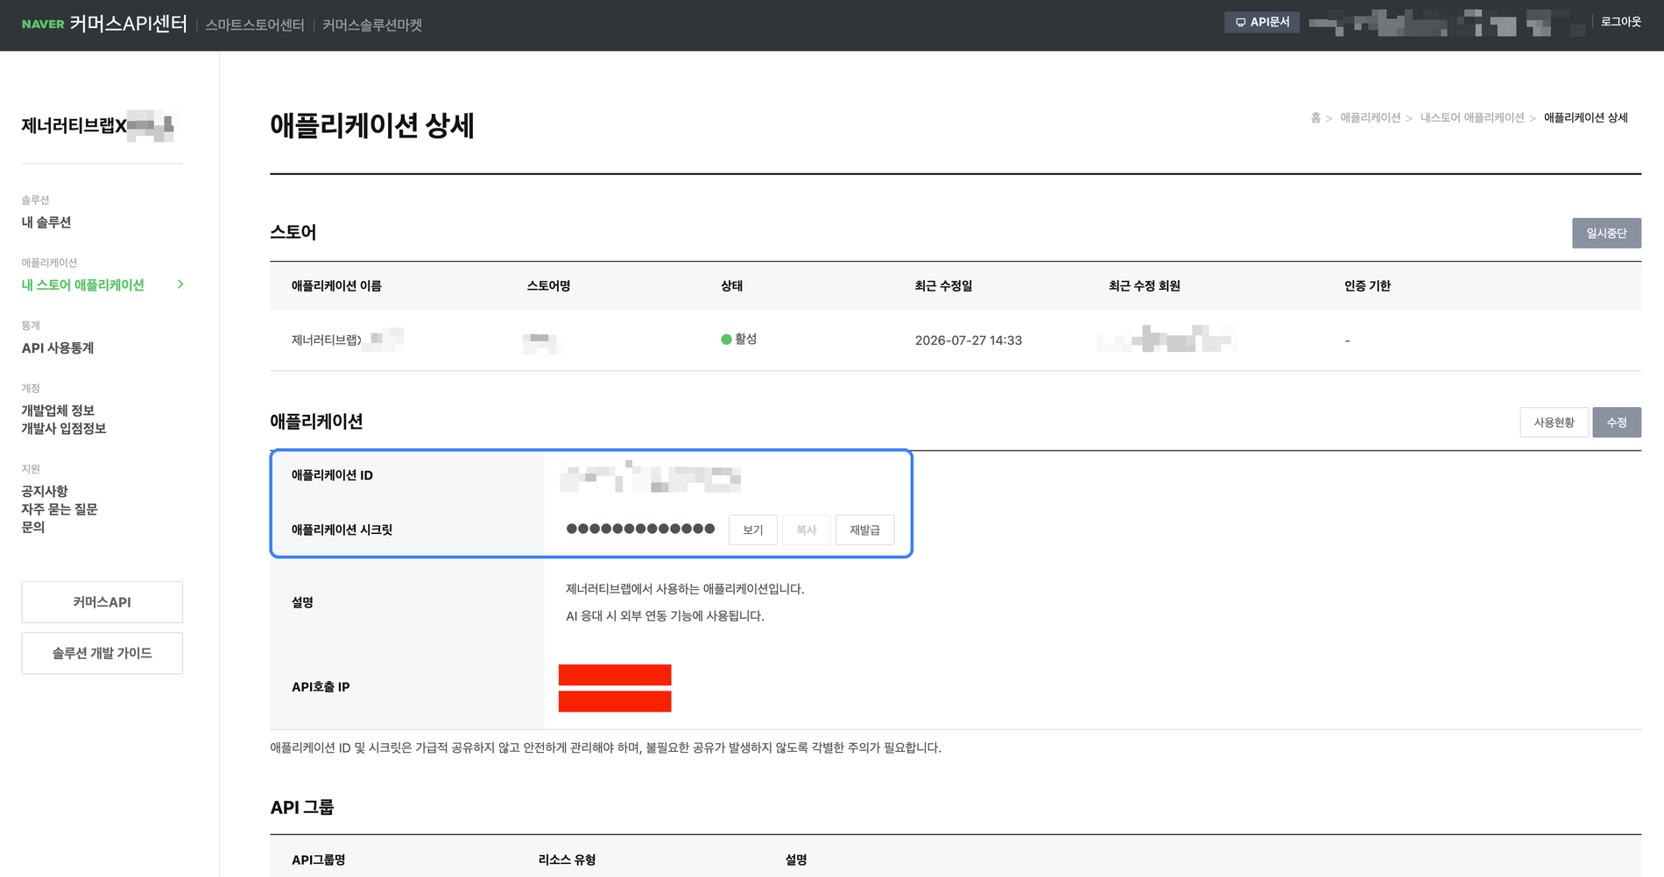Viewport: 1664px width, 877px height.
Task: Click the 애플리케이션 이름 column header
Action: [336, 285]
